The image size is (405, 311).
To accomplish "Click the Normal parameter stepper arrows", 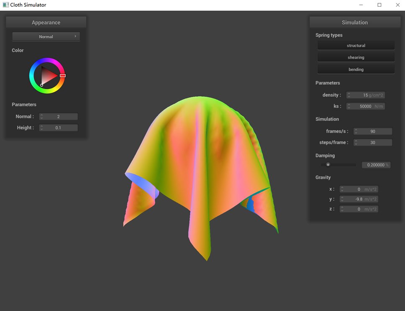I will point(42,117).
